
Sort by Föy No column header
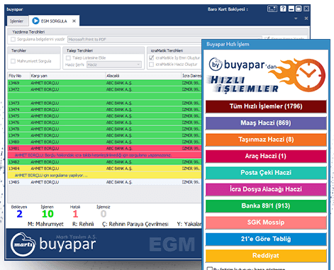pyautogui.click(x=18, y=76)
